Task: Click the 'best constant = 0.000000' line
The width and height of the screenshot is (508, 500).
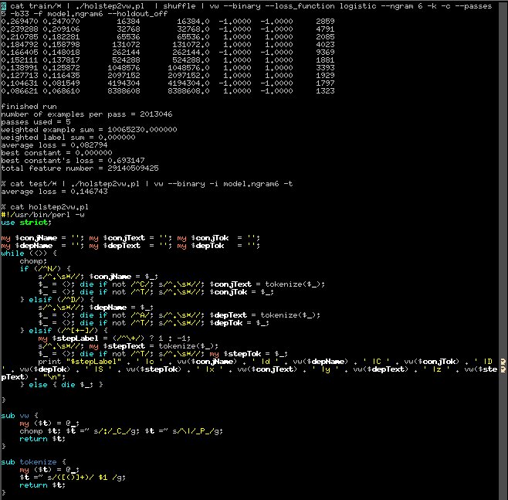Action: click(x=56, y=153)
